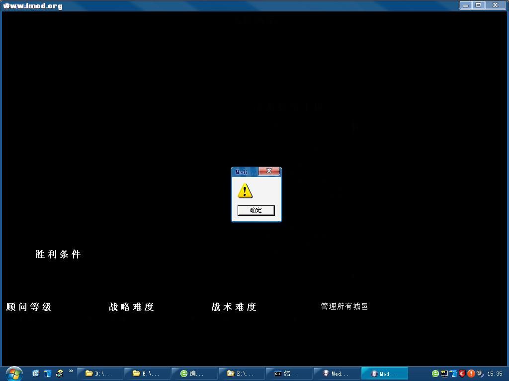509x381 pixels.
Task: Click the 15:35 taskbar clock
Action: 495,374
